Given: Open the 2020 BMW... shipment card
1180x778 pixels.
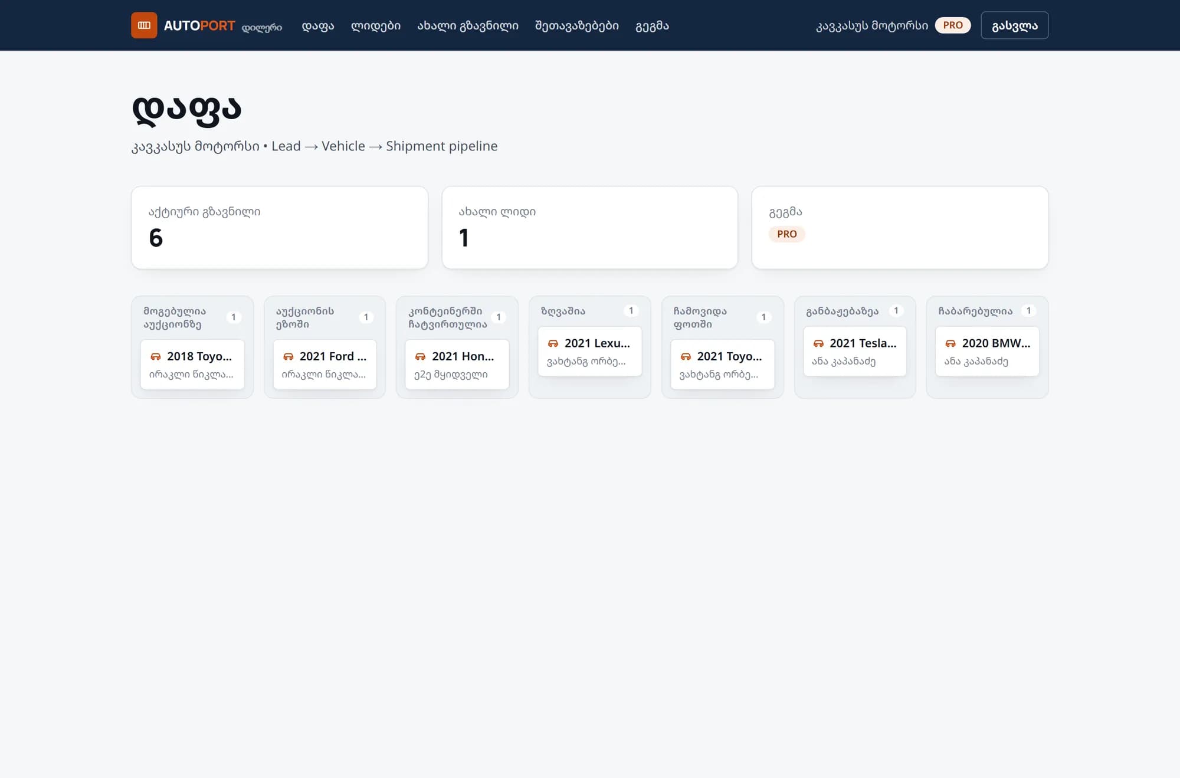Looking at the screenshot, I should (x=988, y=351).
